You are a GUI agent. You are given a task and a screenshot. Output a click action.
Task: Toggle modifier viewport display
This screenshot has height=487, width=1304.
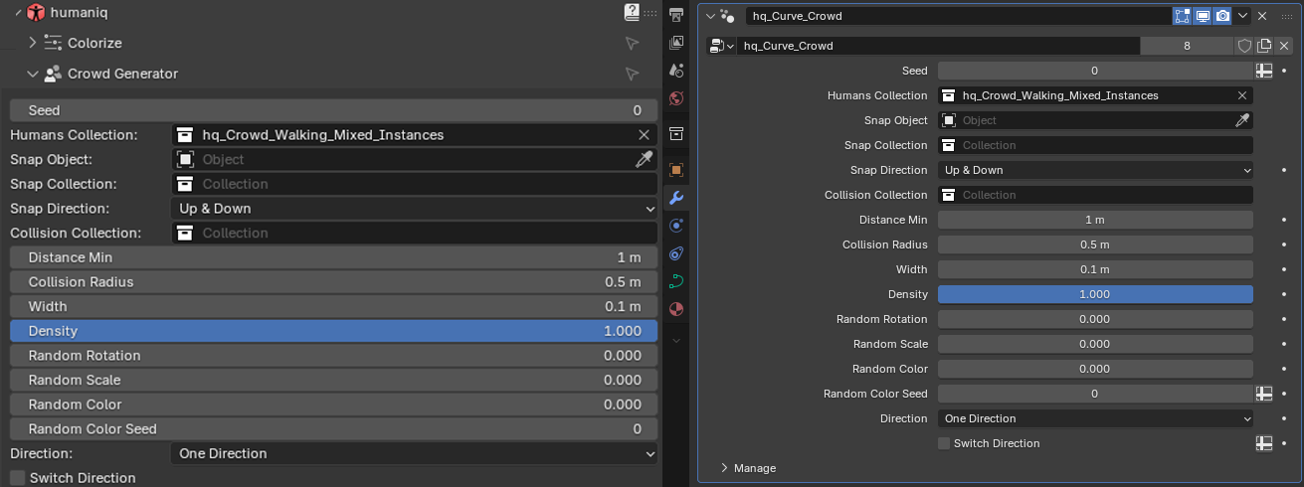click(x=1203, y=16)
